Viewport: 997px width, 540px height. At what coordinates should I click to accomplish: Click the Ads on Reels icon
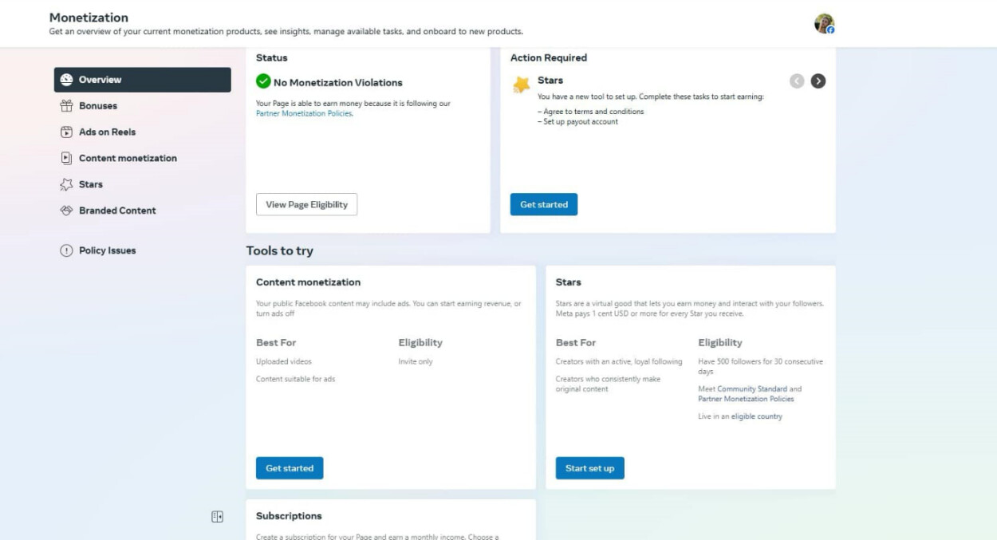tap(66, 132)
